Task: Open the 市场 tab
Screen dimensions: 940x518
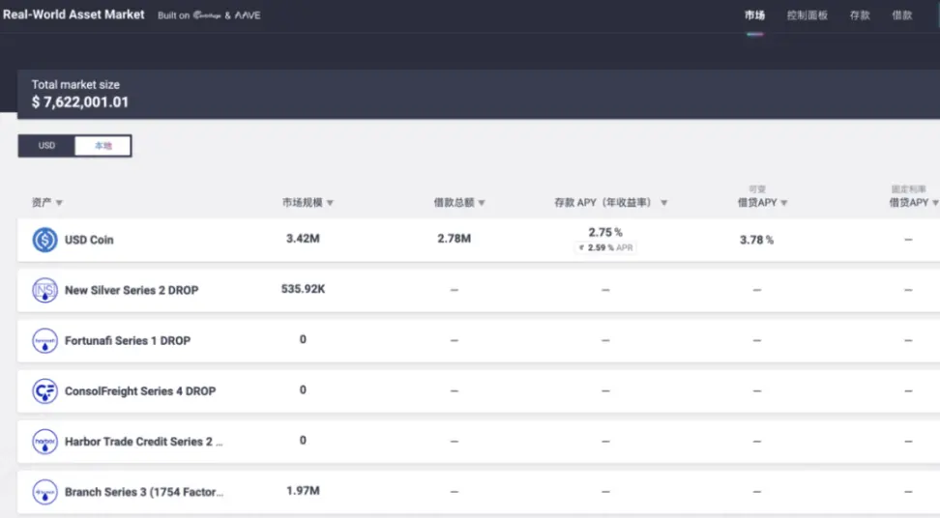Action: pos(754,14)
